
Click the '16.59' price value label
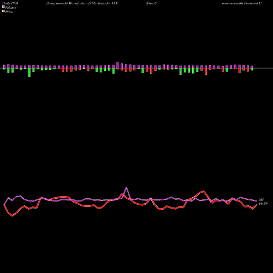pyautogui.click(x=263, y=204)
